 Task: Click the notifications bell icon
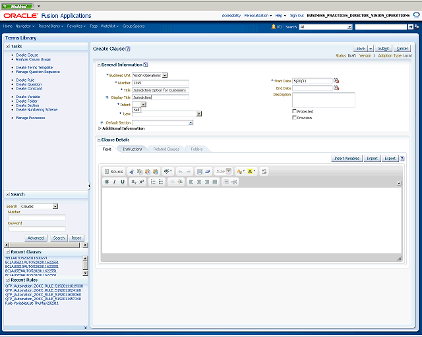coord(274,26)
